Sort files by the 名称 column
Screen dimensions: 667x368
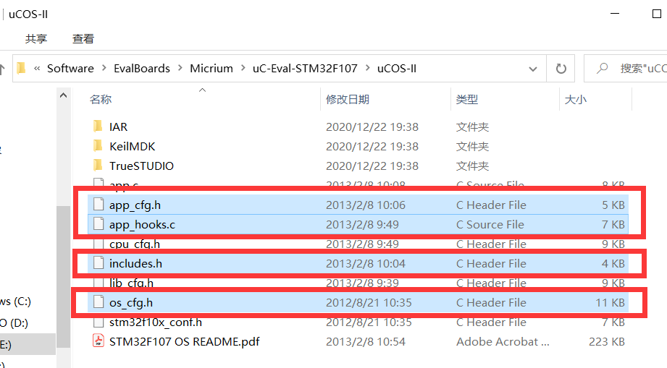tap(101, 99)
